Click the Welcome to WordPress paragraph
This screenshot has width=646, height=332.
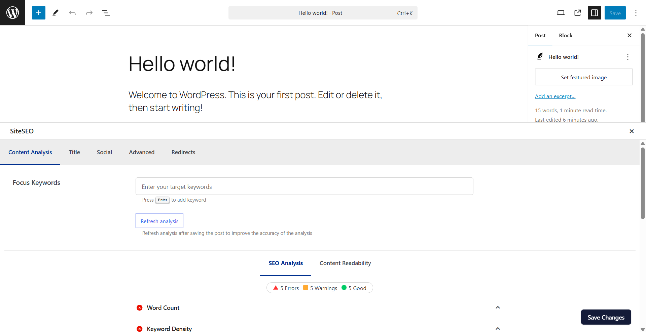(x=256, y=101)
